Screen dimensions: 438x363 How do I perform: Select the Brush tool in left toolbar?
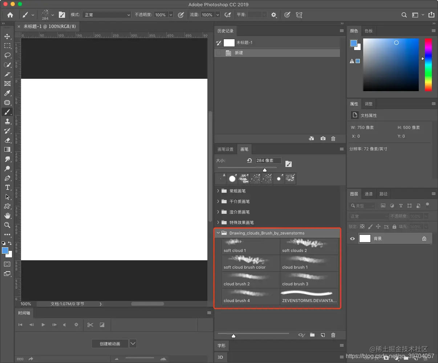tap(7, 112)
